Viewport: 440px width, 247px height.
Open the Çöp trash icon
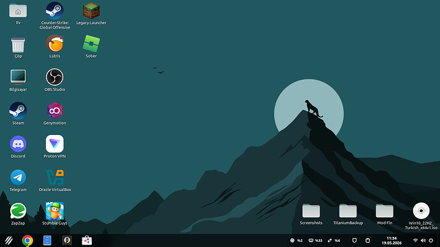coord(18,45)
